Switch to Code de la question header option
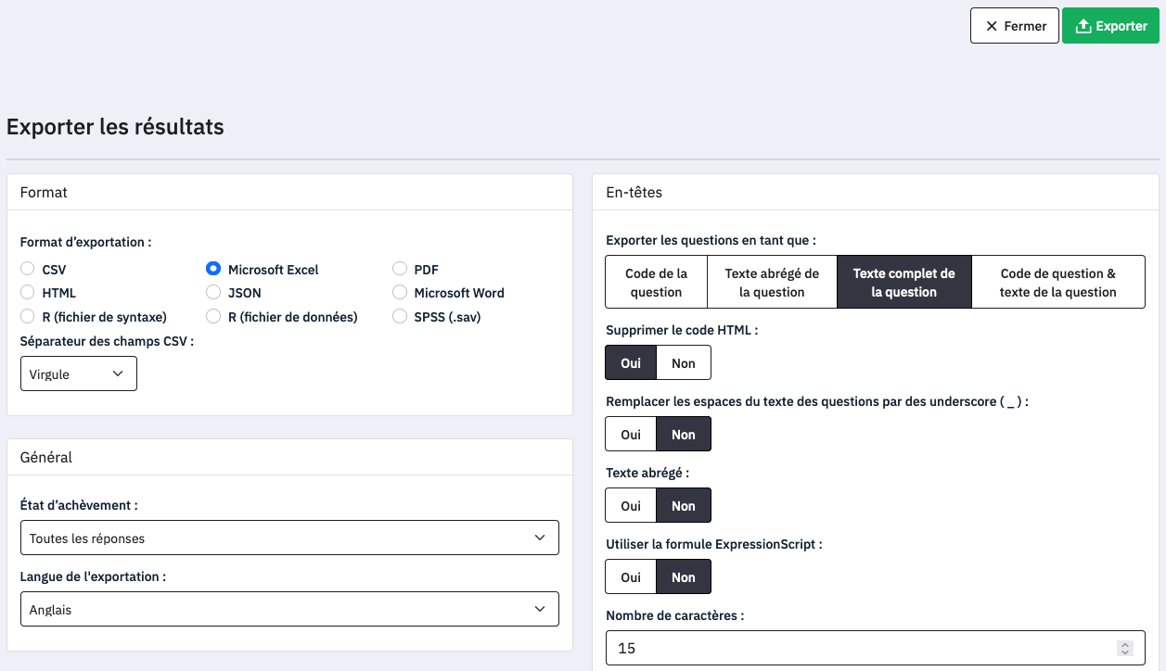This screenshot has height=671, width=1166. (656, 283)
